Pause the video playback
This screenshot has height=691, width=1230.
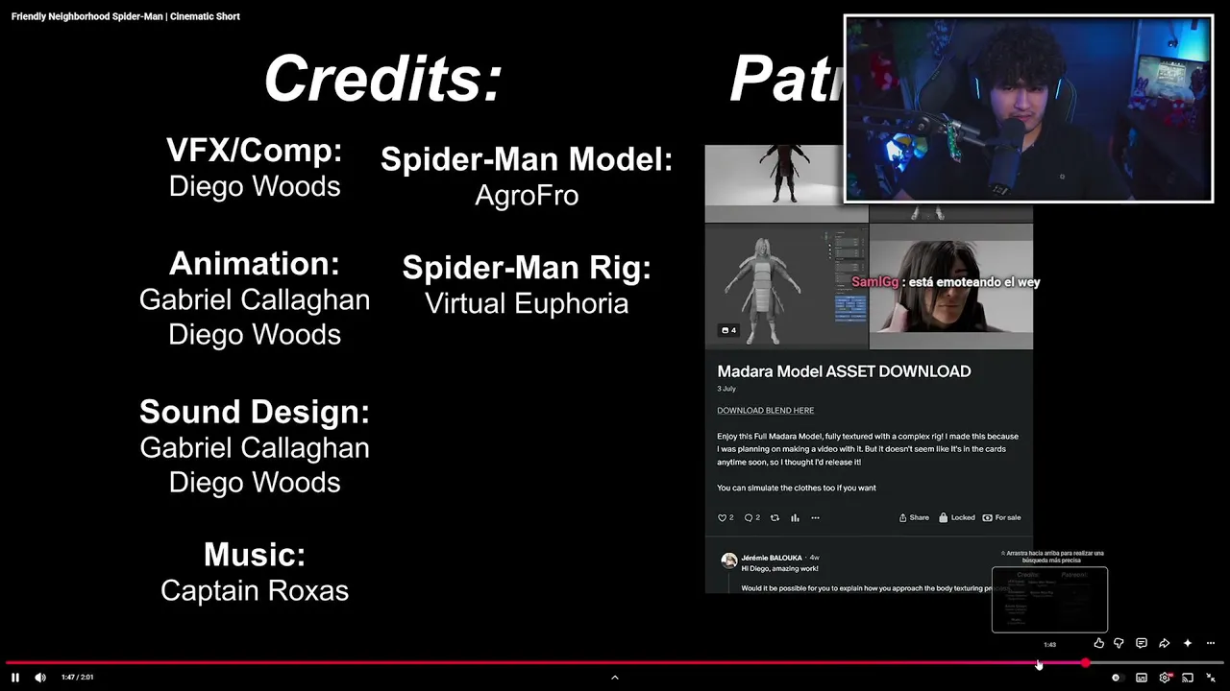15,678
